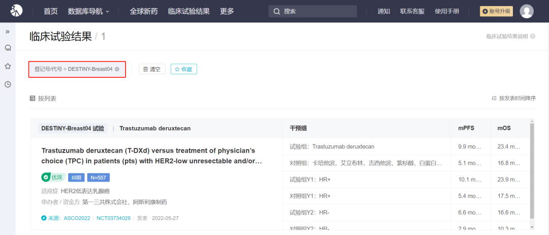Click mPFS value 6.6 mo
Screen dimensions: 549x235
(470, 212)
